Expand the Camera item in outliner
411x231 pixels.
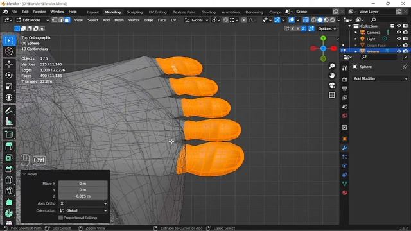pyautogui.click(x=356, y=33)
